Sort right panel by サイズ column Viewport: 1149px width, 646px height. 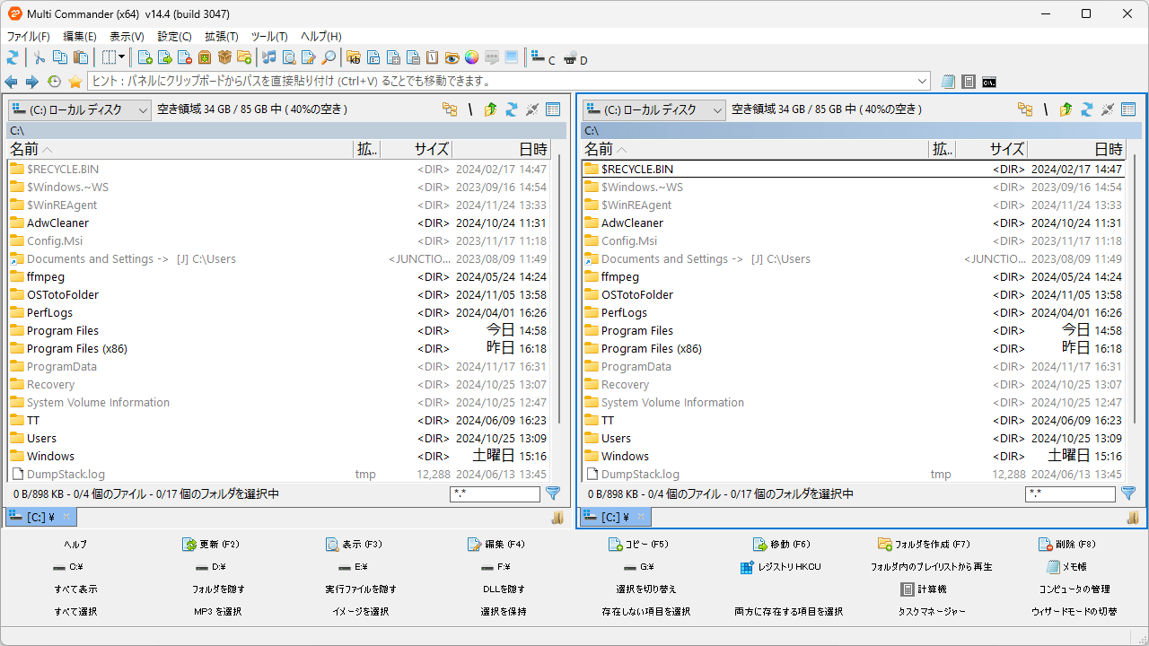pos(992,150)
